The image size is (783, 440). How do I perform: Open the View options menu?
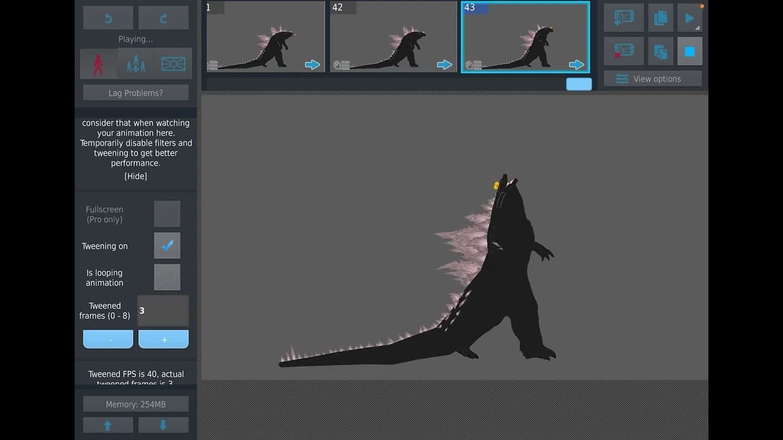pyautogui.click(x=653, y=79)
